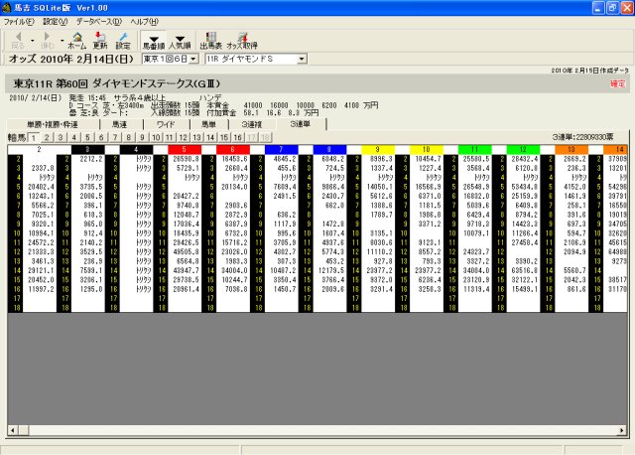Image resolution: width=635 pixels, height=455 pixels.
Task: Click odds value 26590.8 in column 5
Action: point(186,159)
